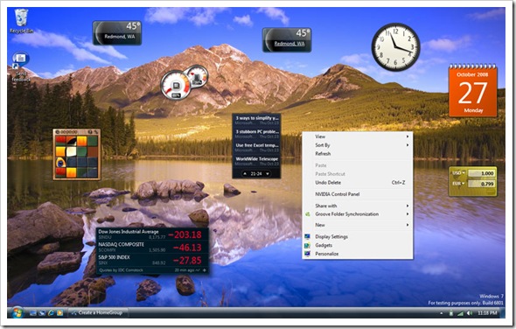Expand the Sort By submenu
The width and height of the screenshot is (516, 329).
tap(358, 145)
